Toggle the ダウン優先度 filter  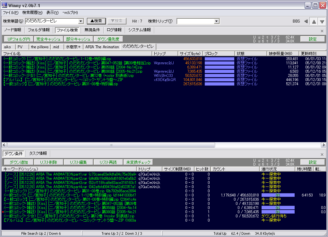click(x=108, y=39)
